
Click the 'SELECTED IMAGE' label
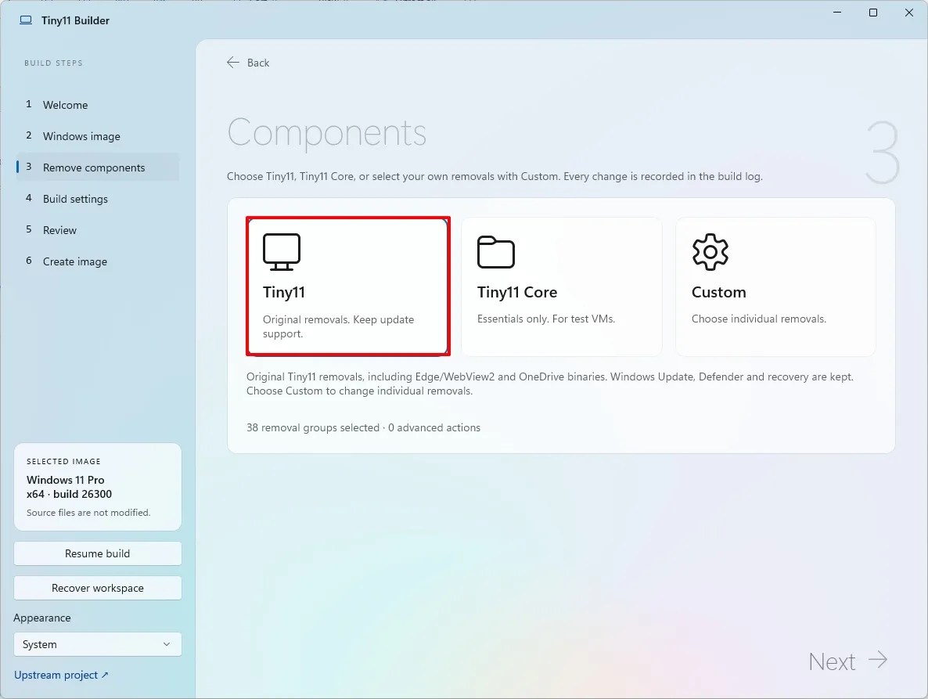tap(63, 461)
